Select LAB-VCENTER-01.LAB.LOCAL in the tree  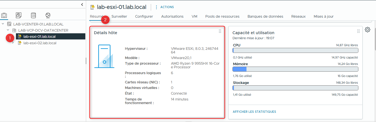(38, 24)
